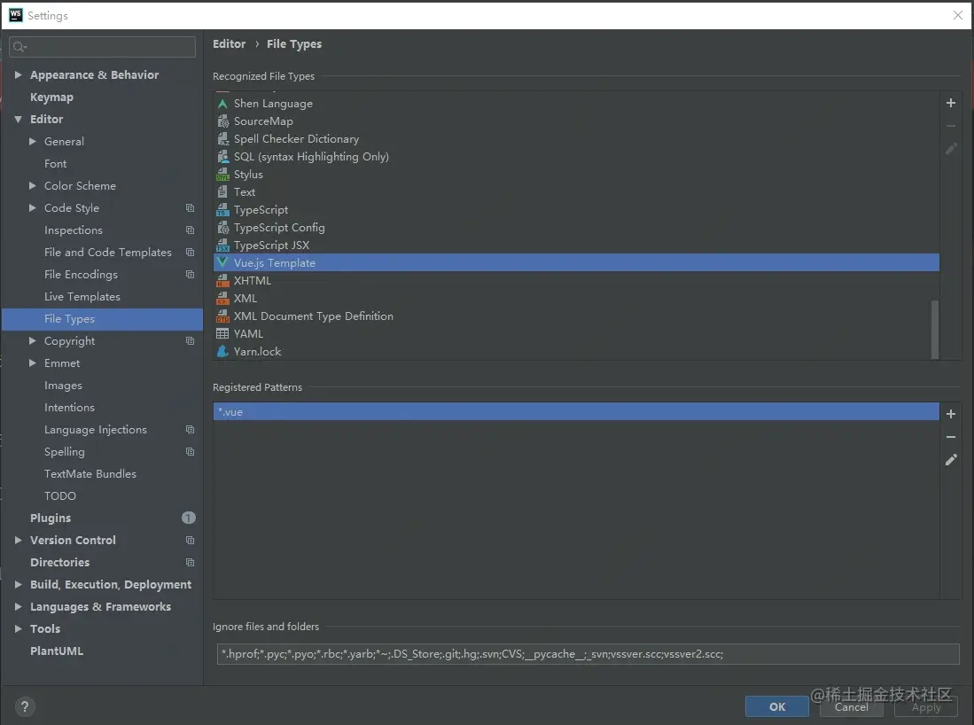Click the Text file type icon
This screenshot has height=725, width=974.
(222, 192)
